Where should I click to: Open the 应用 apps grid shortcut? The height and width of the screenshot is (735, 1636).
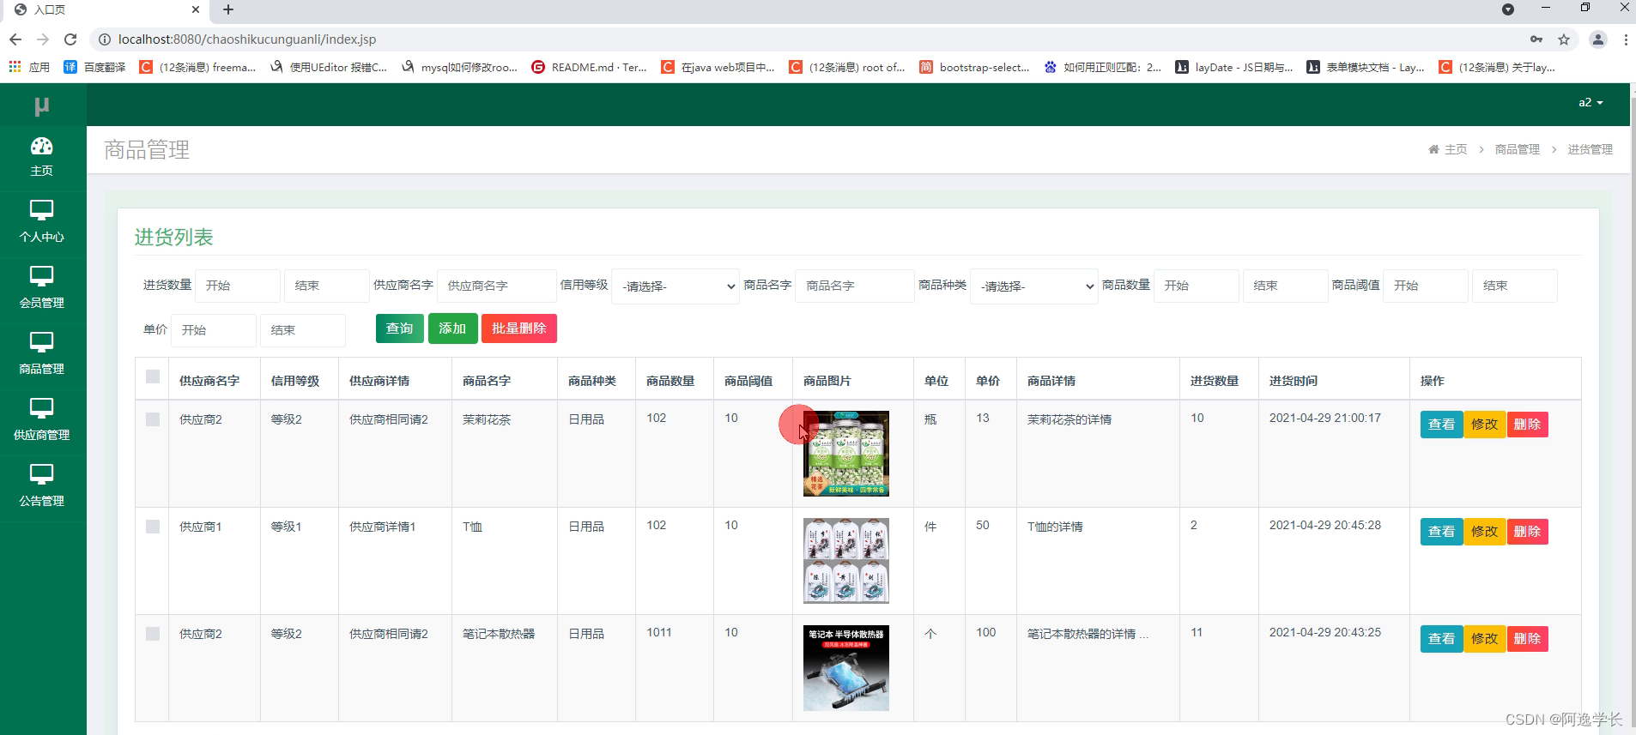(29, 67)
